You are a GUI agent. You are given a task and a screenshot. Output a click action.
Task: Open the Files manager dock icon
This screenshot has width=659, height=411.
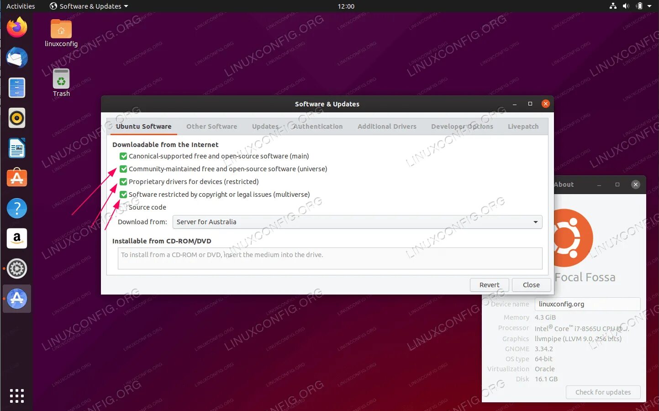point(17,88)
